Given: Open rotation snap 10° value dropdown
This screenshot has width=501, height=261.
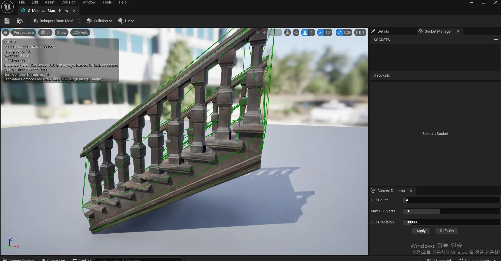Looking at the screenshot, I should click(328, 33).
